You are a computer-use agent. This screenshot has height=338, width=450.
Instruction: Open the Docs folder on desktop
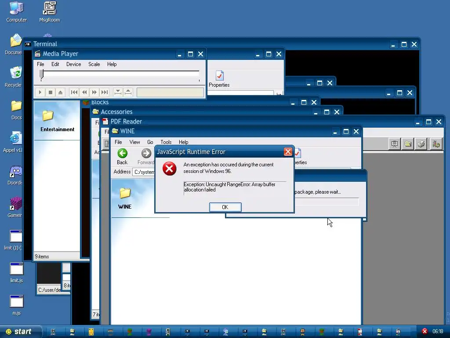[x=16, y=110]
